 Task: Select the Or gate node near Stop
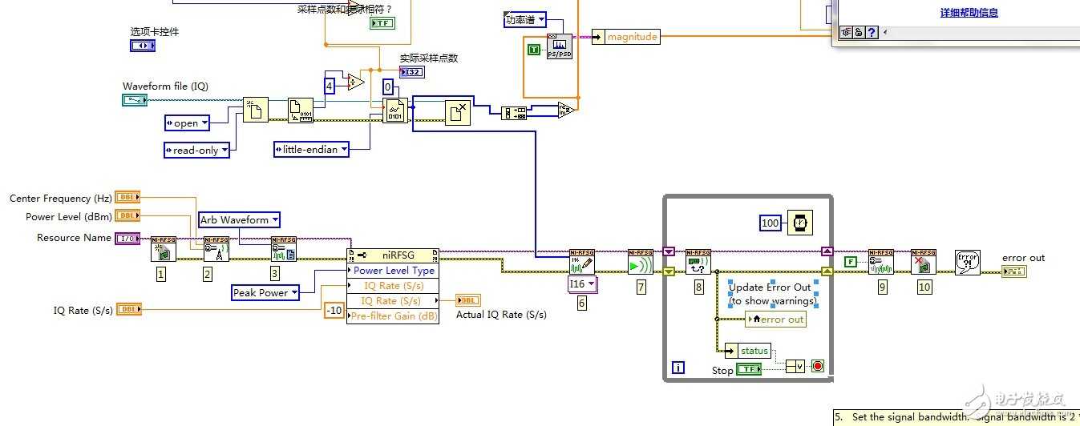click(x=795, y=366)
